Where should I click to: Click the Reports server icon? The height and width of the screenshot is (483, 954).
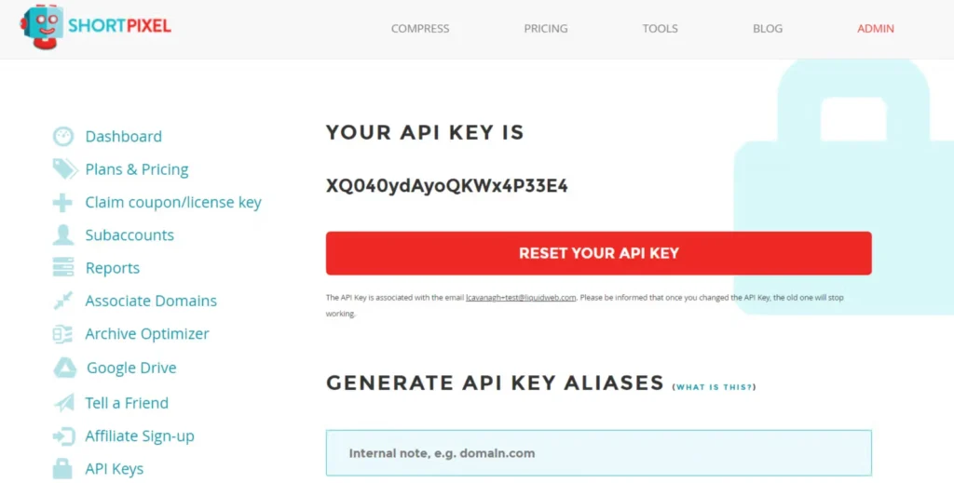[x=63, y=268]
